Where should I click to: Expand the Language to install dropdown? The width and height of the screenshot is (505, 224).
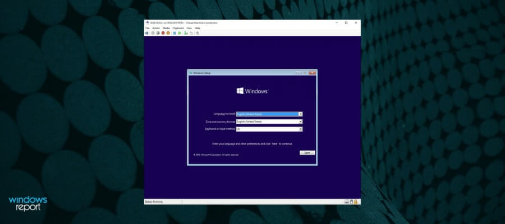[x=300, y=114]
